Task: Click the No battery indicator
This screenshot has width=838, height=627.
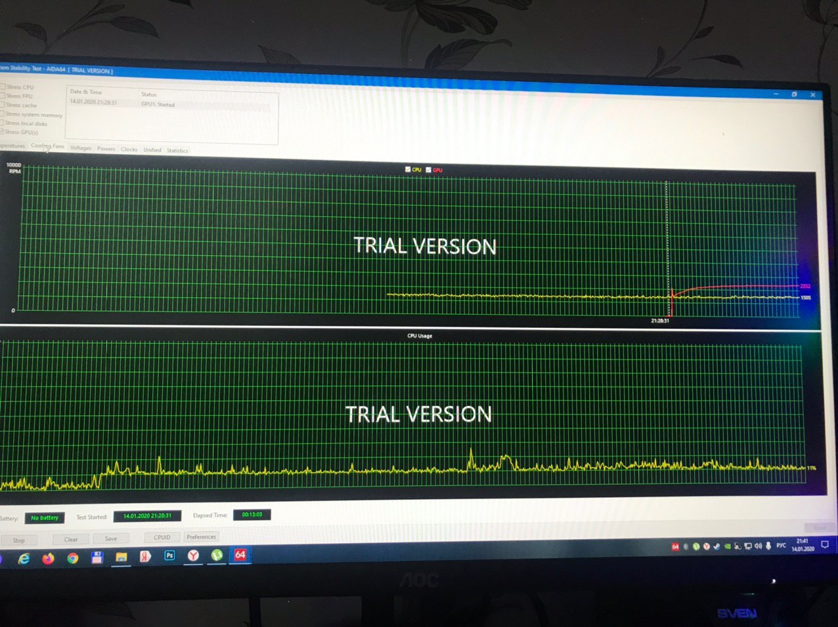Action: coord(45,517)
